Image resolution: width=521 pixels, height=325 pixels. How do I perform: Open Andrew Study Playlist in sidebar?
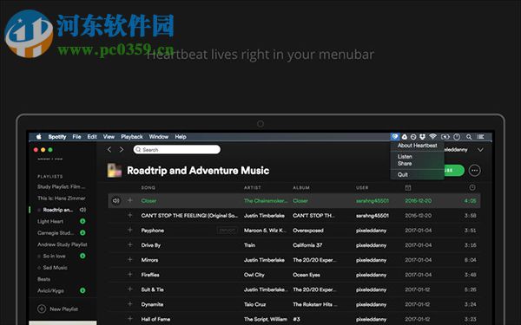click(x=63, y=244)
